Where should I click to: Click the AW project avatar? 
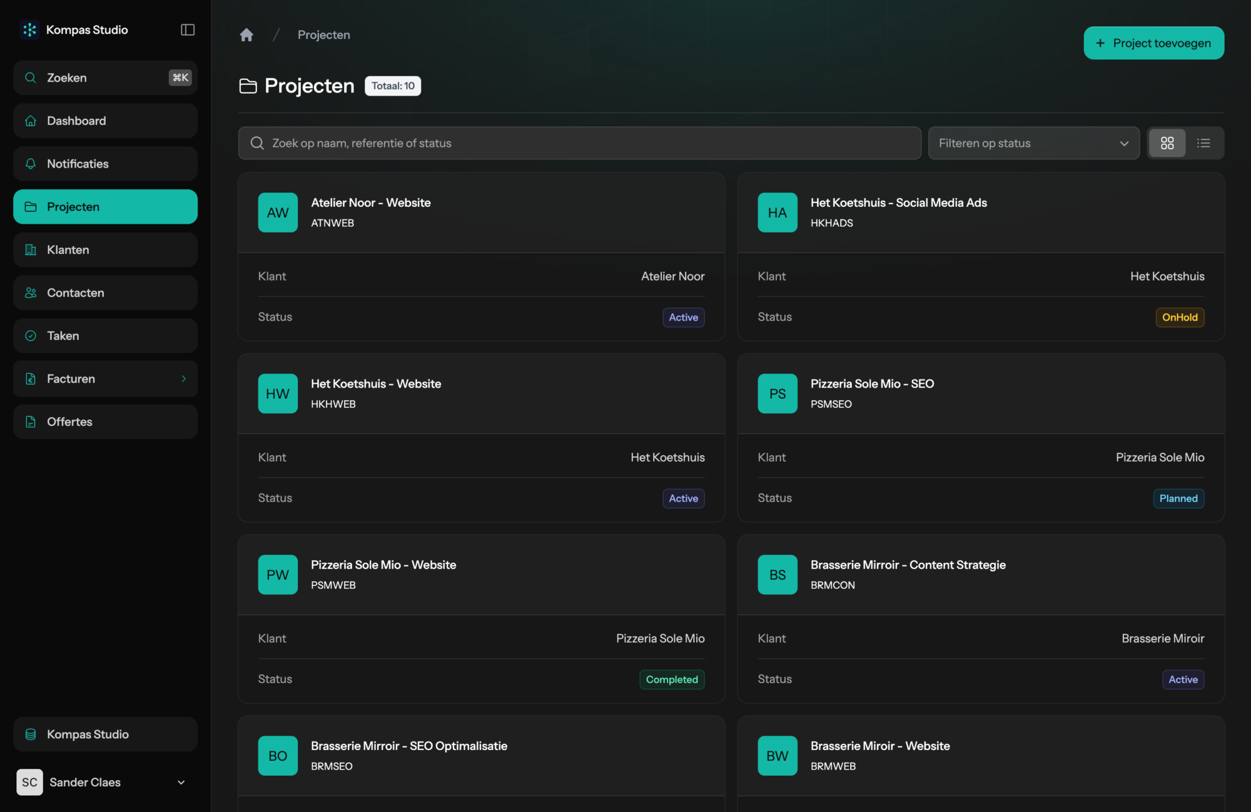click(278, 213)
